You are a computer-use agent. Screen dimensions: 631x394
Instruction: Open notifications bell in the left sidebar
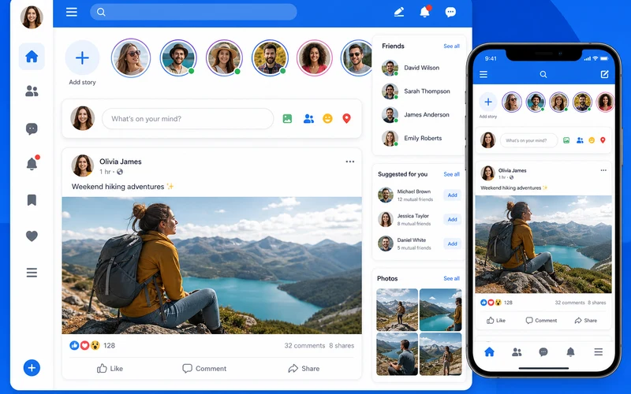[x=32, y=163]
